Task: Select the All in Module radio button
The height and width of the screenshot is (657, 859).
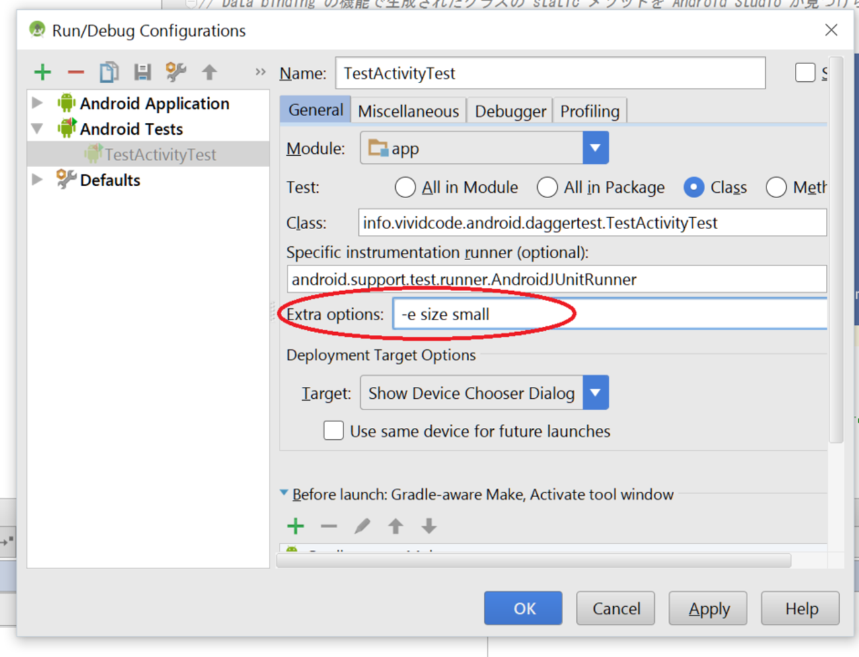Action: pyautogui.click(x=405, y=188)
